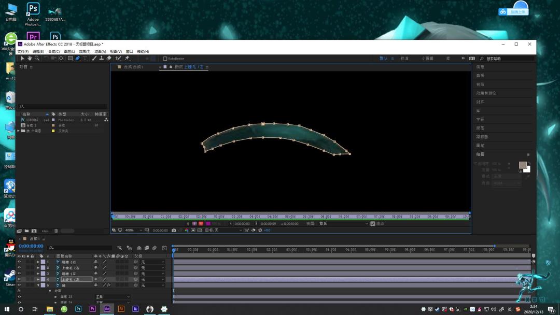The width and height of the screenshot is (560, 315).
Task: Collapse layer 5 disclosure triangle
Action: 38,285
